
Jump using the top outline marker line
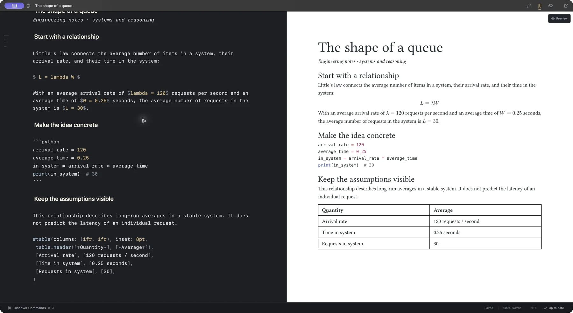[6, 35]
